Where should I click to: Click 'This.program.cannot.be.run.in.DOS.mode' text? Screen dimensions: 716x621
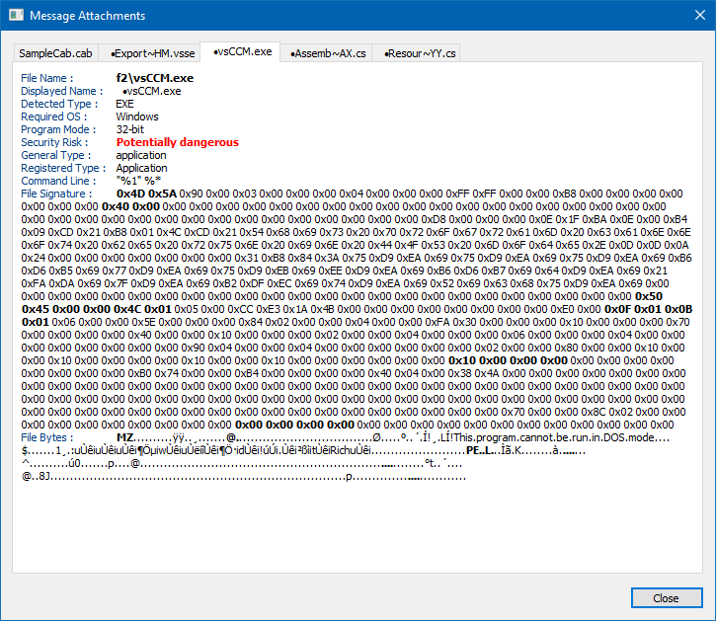(x=554, y=437)
